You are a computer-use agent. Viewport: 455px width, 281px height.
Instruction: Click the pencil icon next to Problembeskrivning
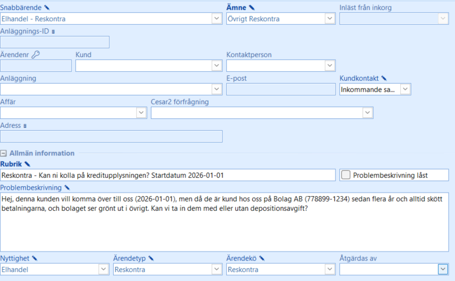click(x=67, y=187)
